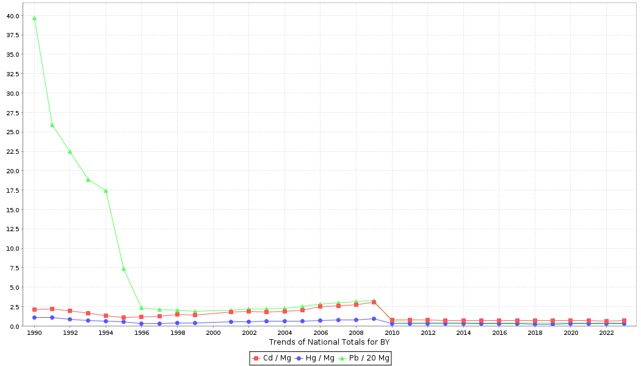This screenshot has height=366, width=641.
Task: Select the Pb data point for 1993
Action: (x=88, y=179)
